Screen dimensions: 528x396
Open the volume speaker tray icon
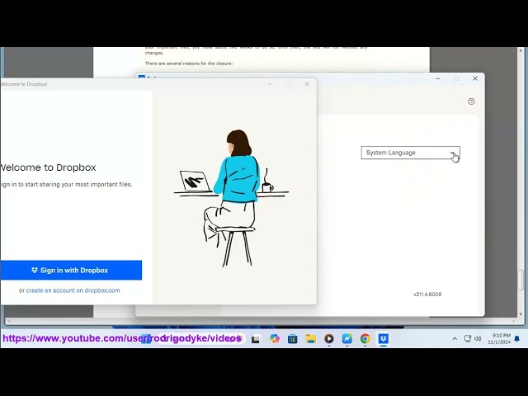coord(478,339)
